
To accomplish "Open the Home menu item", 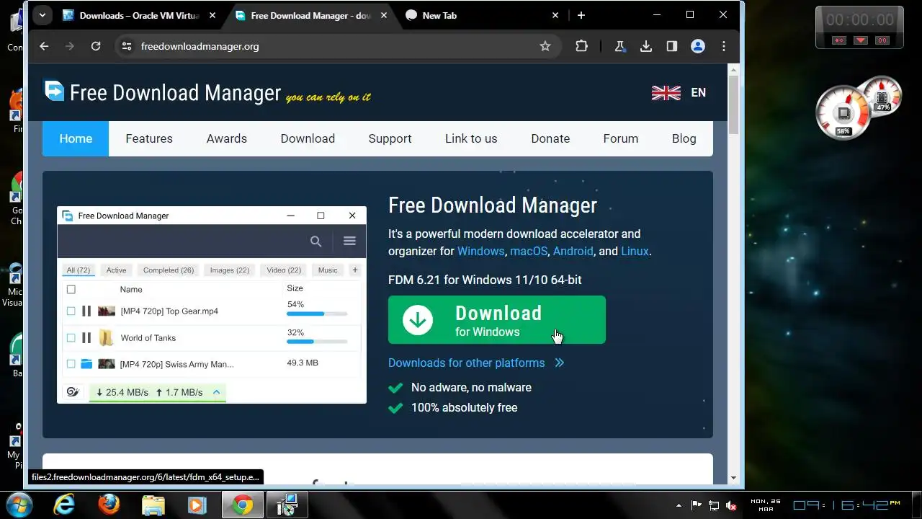I will coord(76,138).
